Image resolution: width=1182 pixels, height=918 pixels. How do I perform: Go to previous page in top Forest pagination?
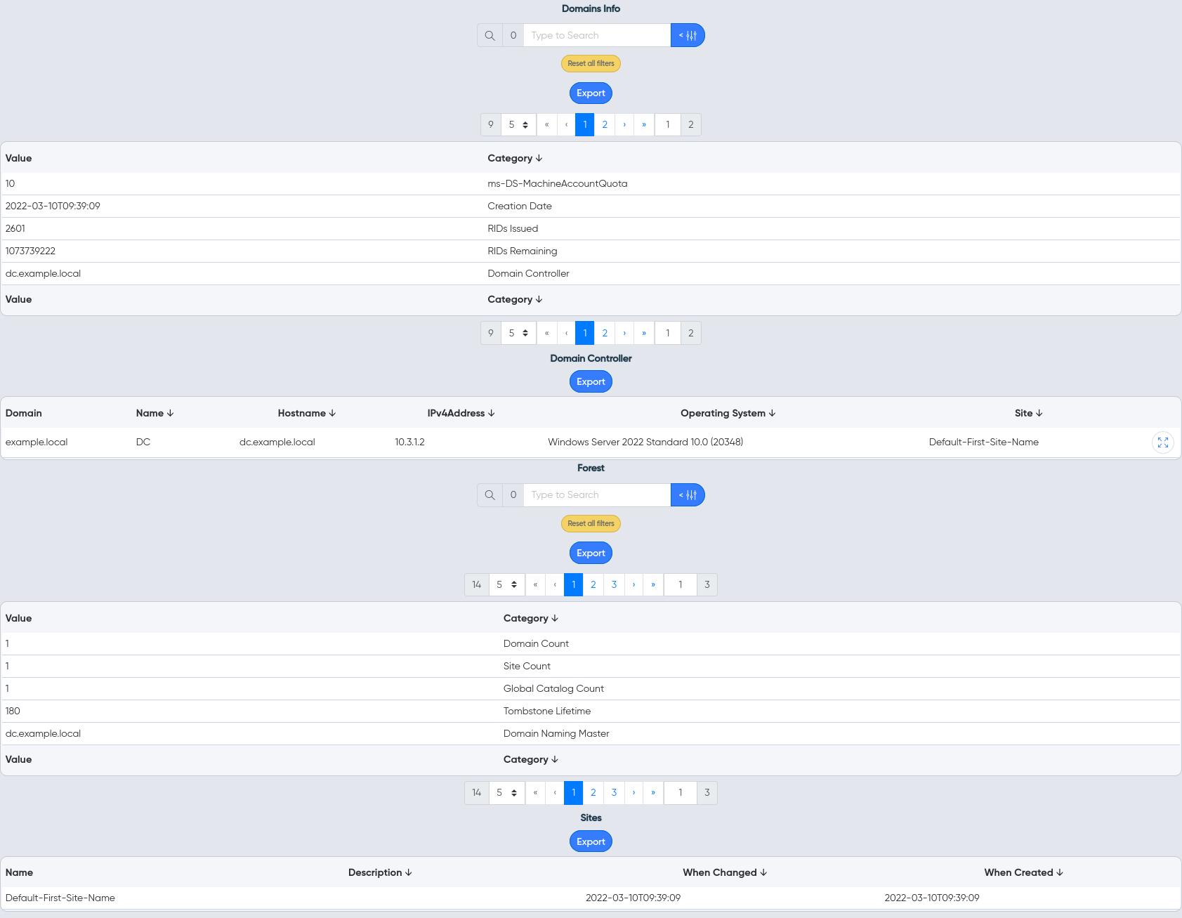555,584
